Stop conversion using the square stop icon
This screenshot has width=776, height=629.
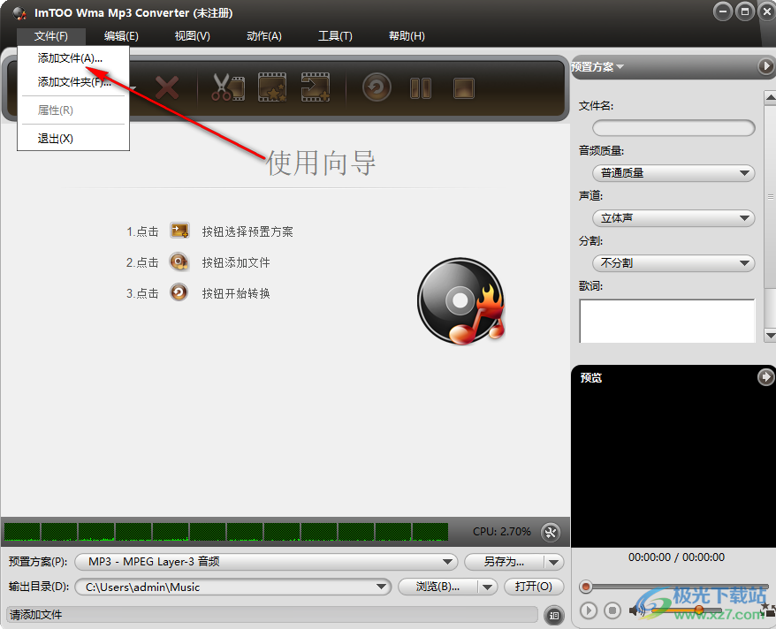pos(464,88)
